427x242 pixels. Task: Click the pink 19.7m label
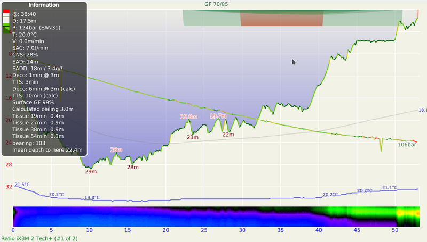(218, 116)
